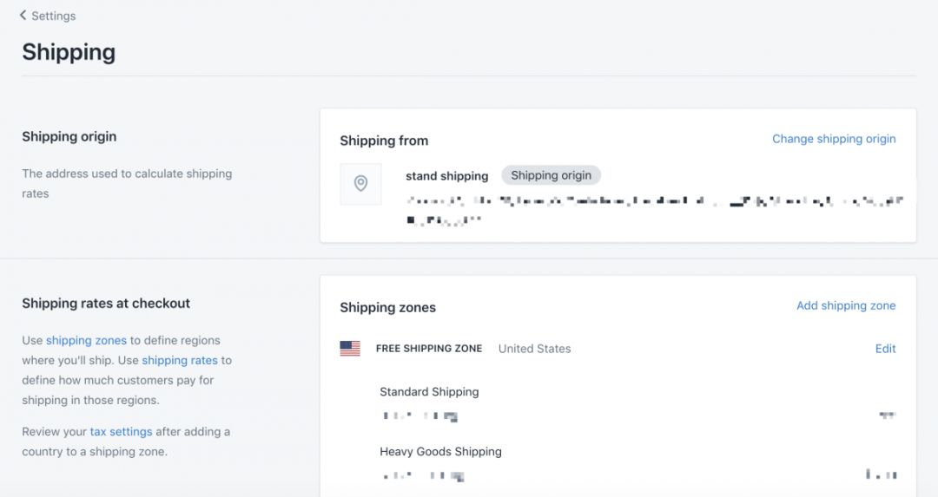Click the Shipping from card heading
Screen dimensions: 938x497
(384, 141)
